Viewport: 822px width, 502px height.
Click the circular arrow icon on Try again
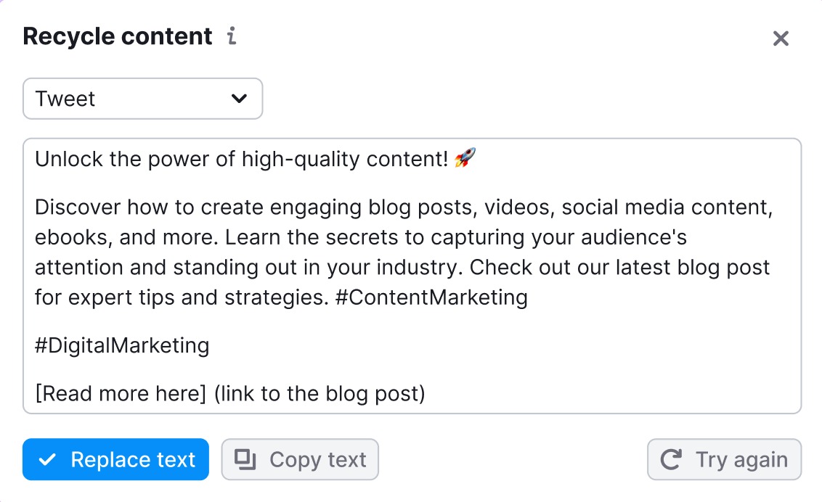(x=671, y=459)
